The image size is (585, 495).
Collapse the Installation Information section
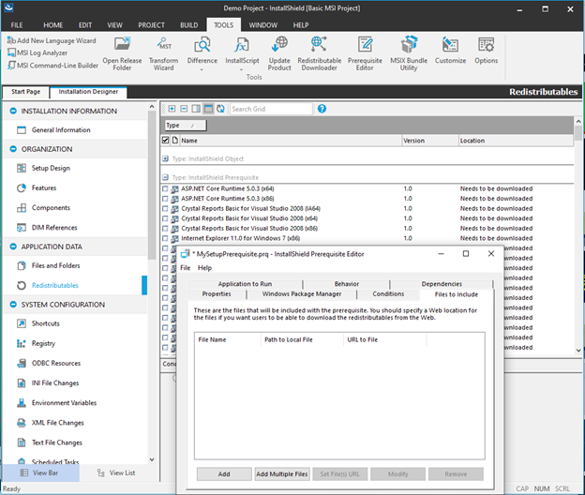click(13, 111)
